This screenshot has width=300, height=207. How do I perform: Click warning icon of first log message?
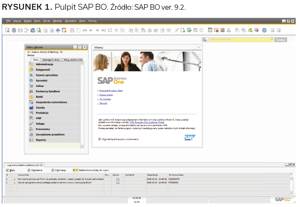click(14, 179)
